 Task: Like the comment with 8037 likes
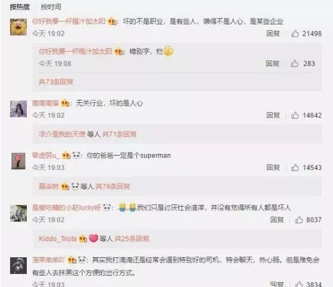tap(299, 220)
